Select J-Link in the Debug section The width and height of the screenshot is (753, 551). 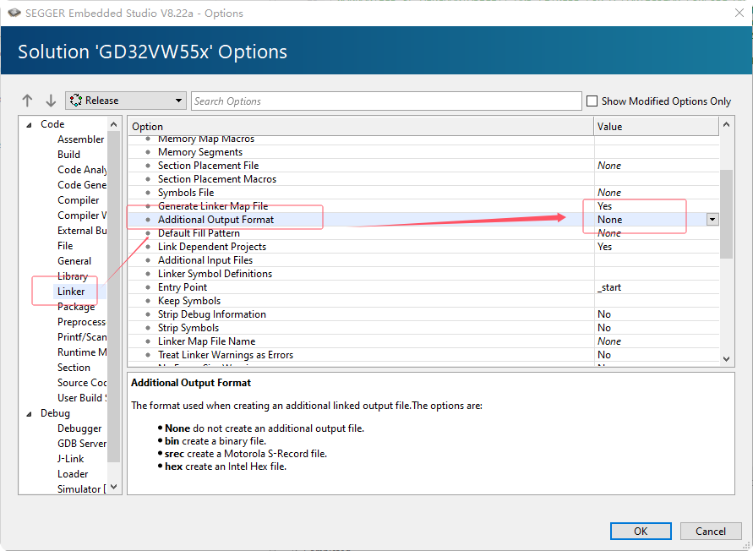click(70, 459)
